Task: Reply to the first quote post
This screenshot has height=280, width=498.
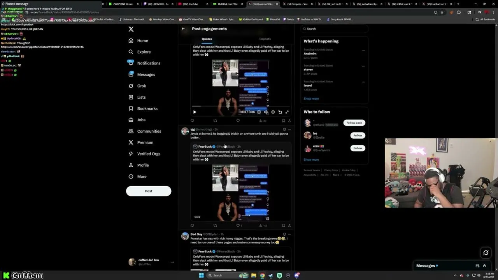Action: tap(192, 121)
